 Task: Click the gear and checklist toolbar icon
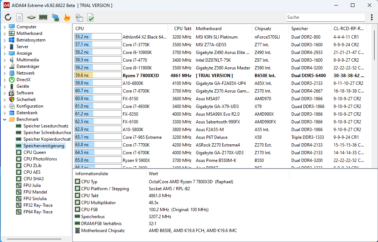pos(79,18)
